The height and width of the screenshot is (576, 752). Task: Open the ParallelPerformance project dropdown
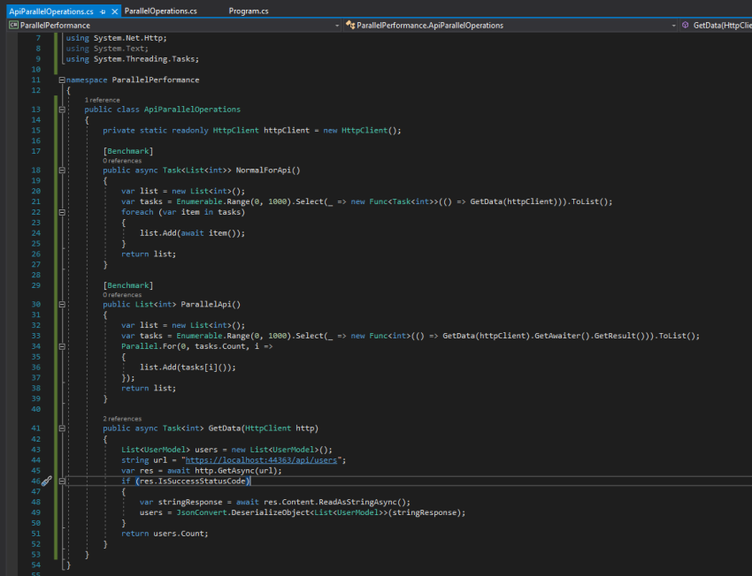[x=337, y=26]
